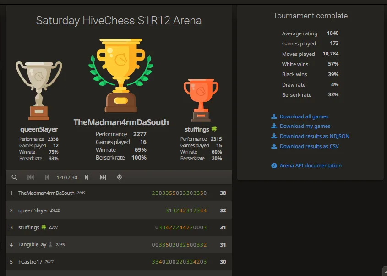Click the player search magnifier icon
This screenshot has height=276, width=387.
tap(14, 177)
